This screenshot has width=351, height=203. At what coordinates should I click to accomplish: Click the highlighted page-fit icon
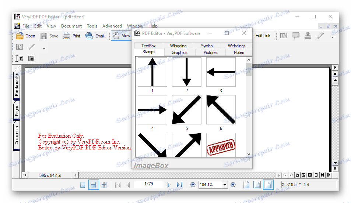(268, 185)
